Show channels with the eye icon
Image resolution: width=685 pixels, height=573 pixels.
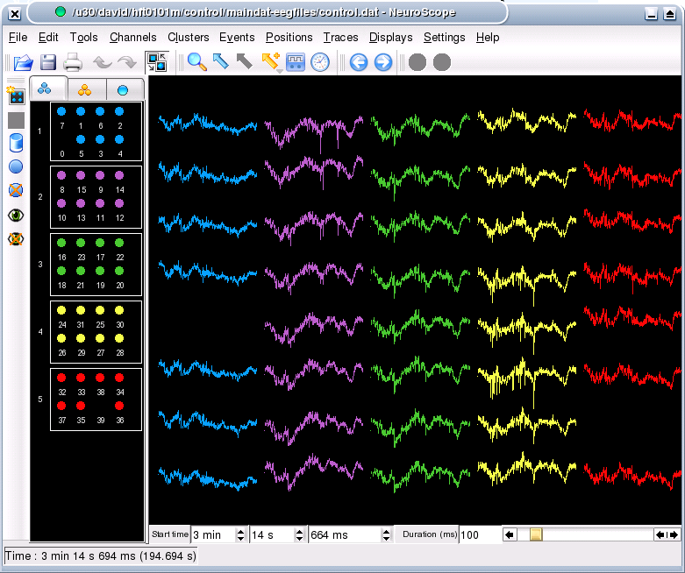click(16, 216)
